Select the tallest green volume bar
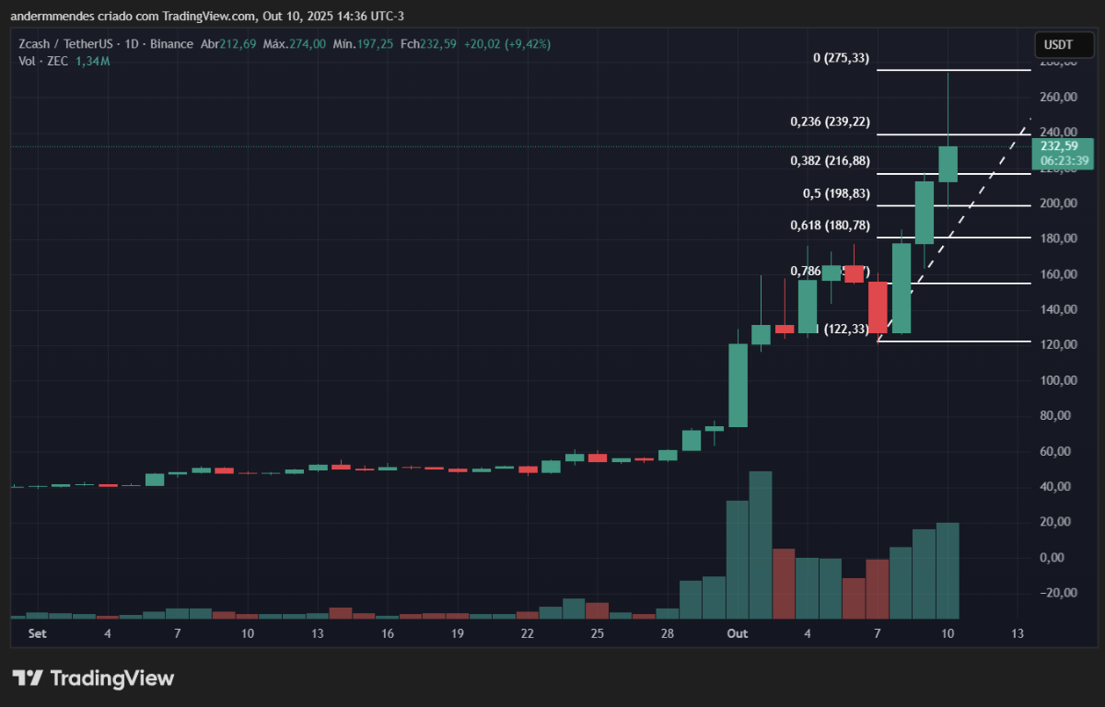 tap(761, 543)
